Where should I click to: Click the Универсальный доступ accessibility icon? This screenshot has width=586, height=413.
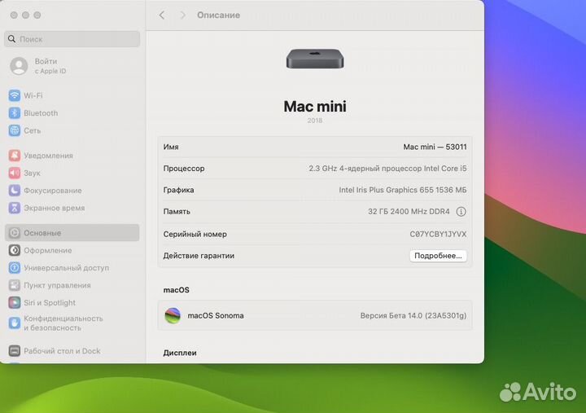tap(14, 267)
